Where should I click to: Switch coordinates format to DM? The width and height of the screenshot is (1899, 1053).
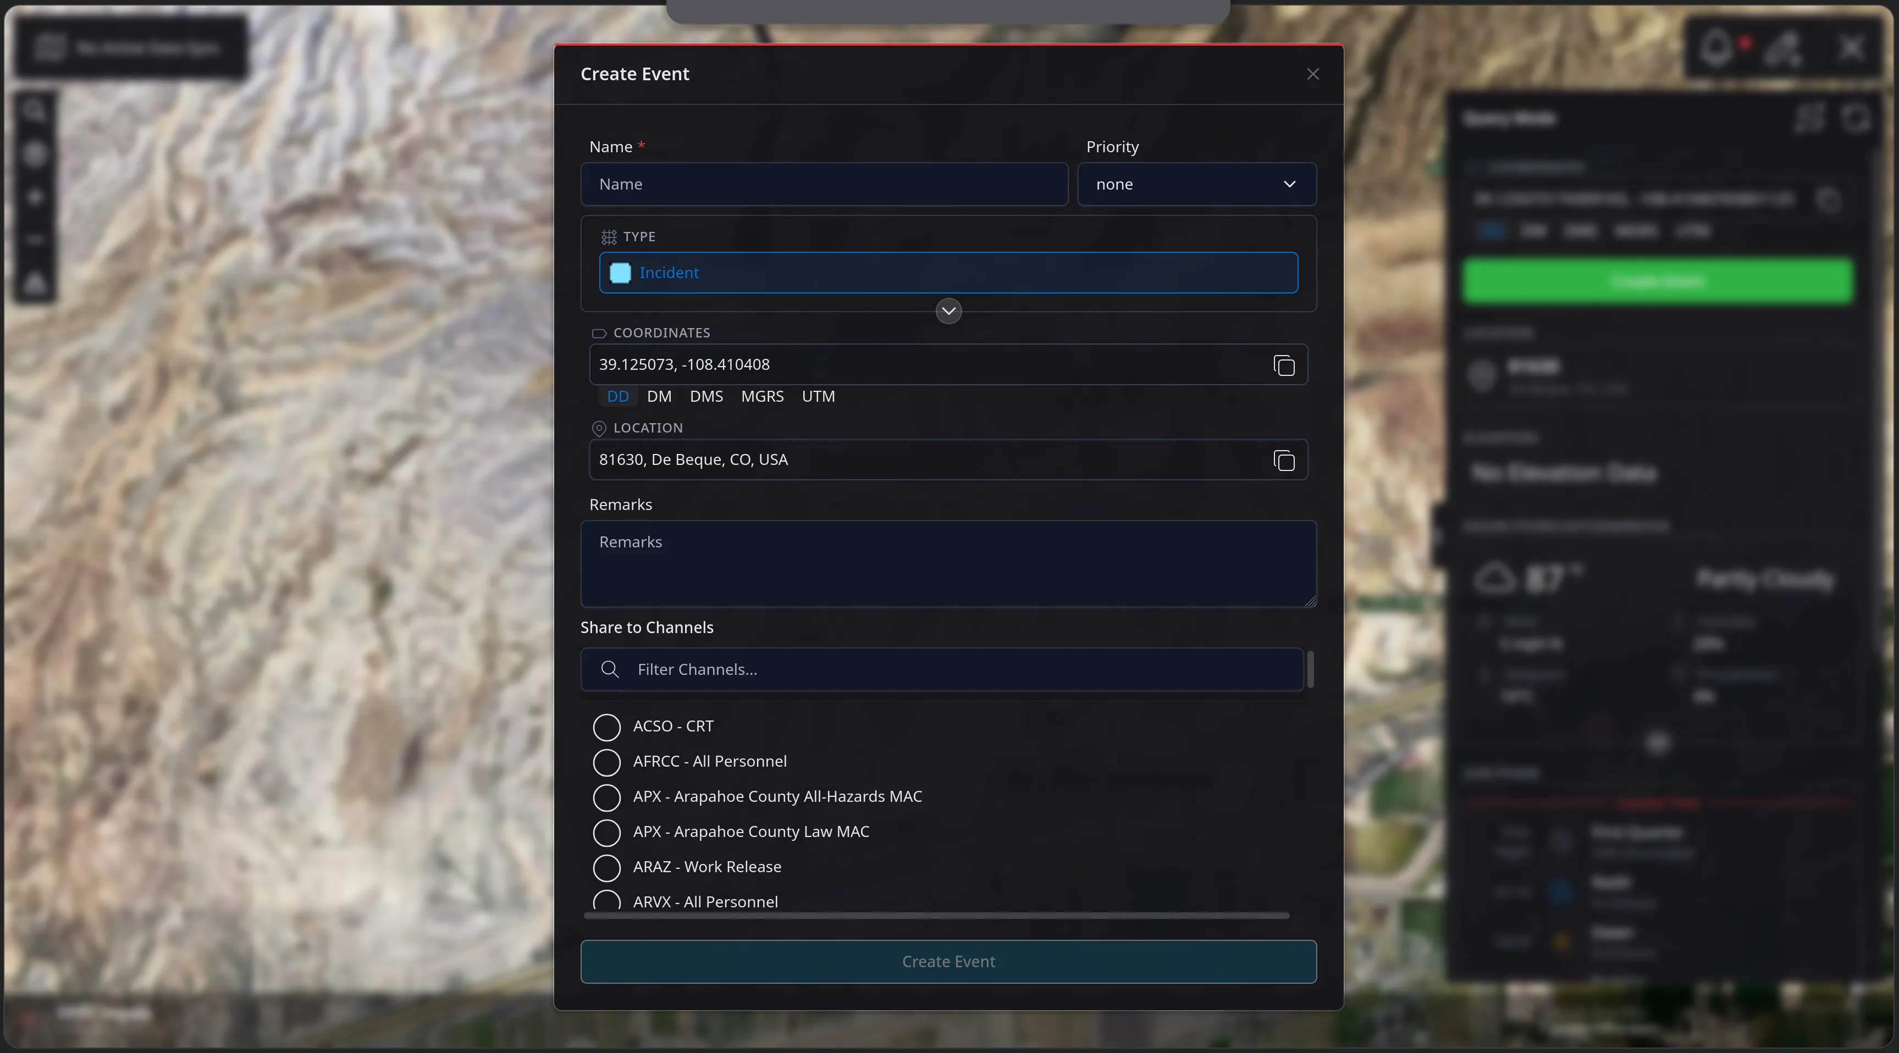(x=659, y=396)
